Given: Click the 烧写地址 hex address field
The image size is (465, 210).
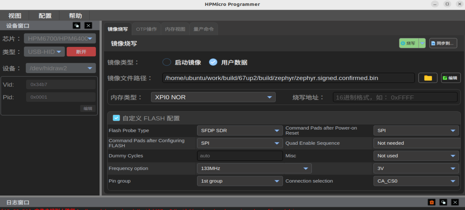Looking at the screenshot, I should click(395, 97).
